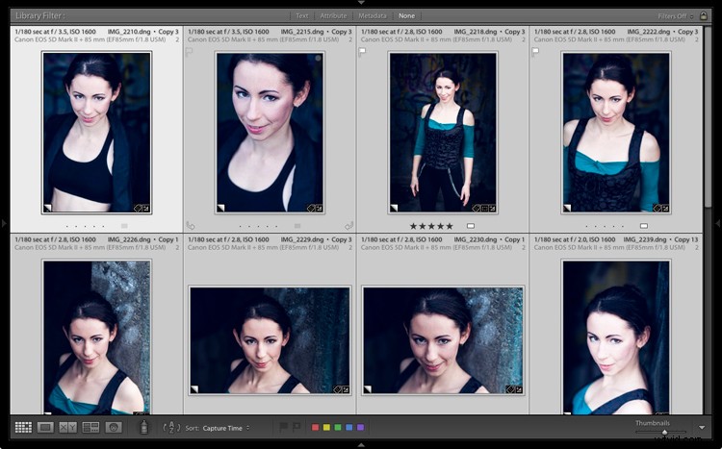Viewport: 722px width, 449px height.
Task: Open Compare view (XY) icon
Action: pos(68,428)
